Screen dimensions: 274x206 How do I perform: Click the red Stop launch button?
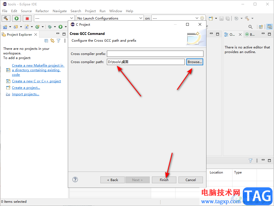(x=27, y=18)
